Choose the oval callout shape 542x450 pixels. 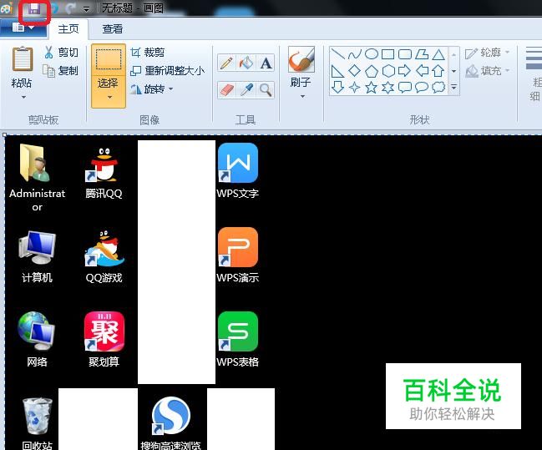(422, 87)
